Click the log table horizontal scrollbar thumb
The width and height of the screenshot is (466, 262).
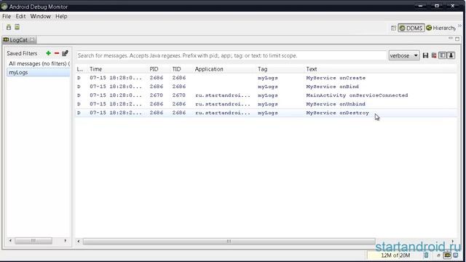[229, 241]
